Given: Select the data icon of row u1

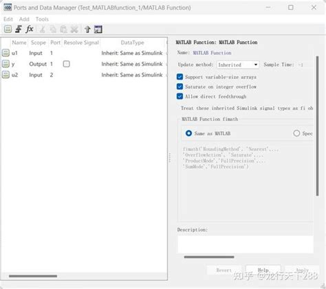Looking at the screenshot, I should (6, 53).
